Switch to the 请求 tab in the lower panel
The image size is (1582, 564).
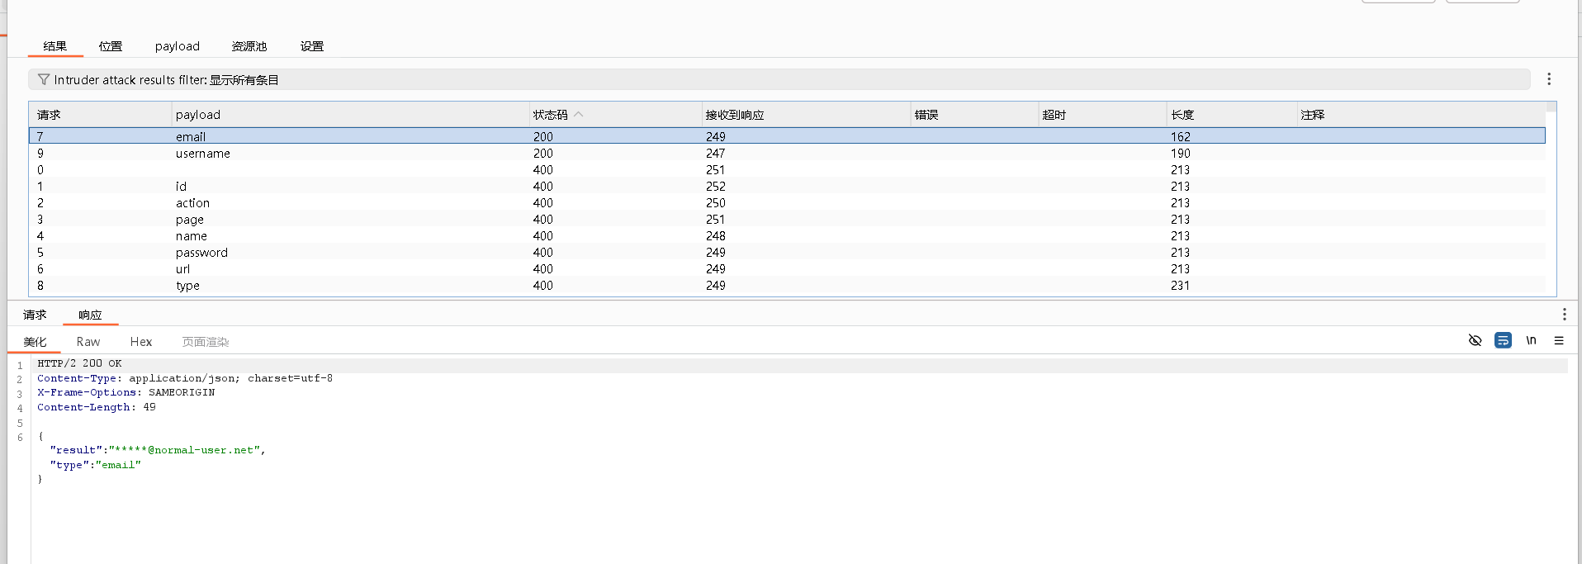point(35,315)
